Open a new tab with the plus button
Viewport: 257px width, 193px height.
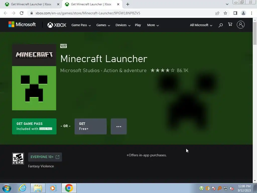click(128, 4)
